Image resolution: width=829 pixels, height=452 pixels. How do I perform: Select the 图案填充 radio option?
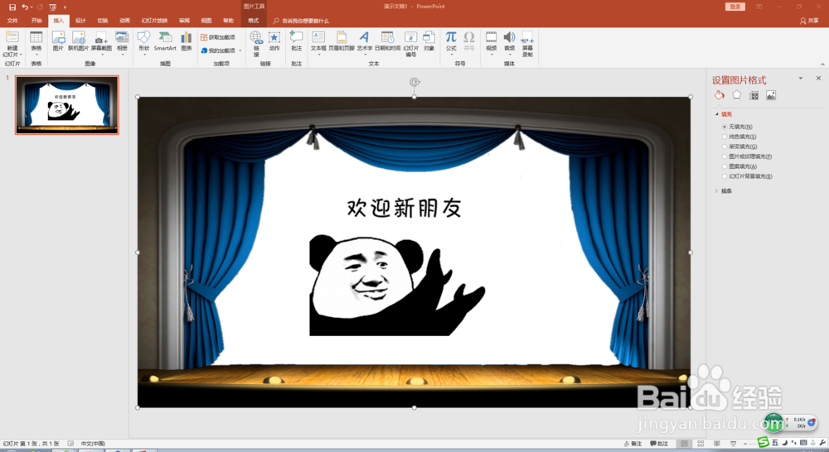point(725,166)
